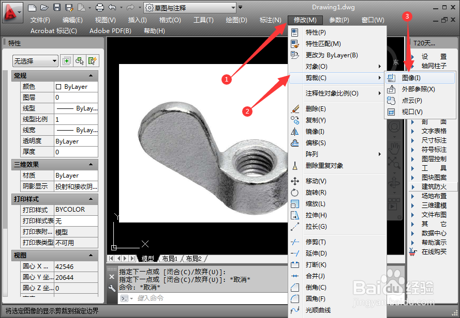Click the 圆角(F) fillet icon
The image size is (460, 318).
click(295, 299)
